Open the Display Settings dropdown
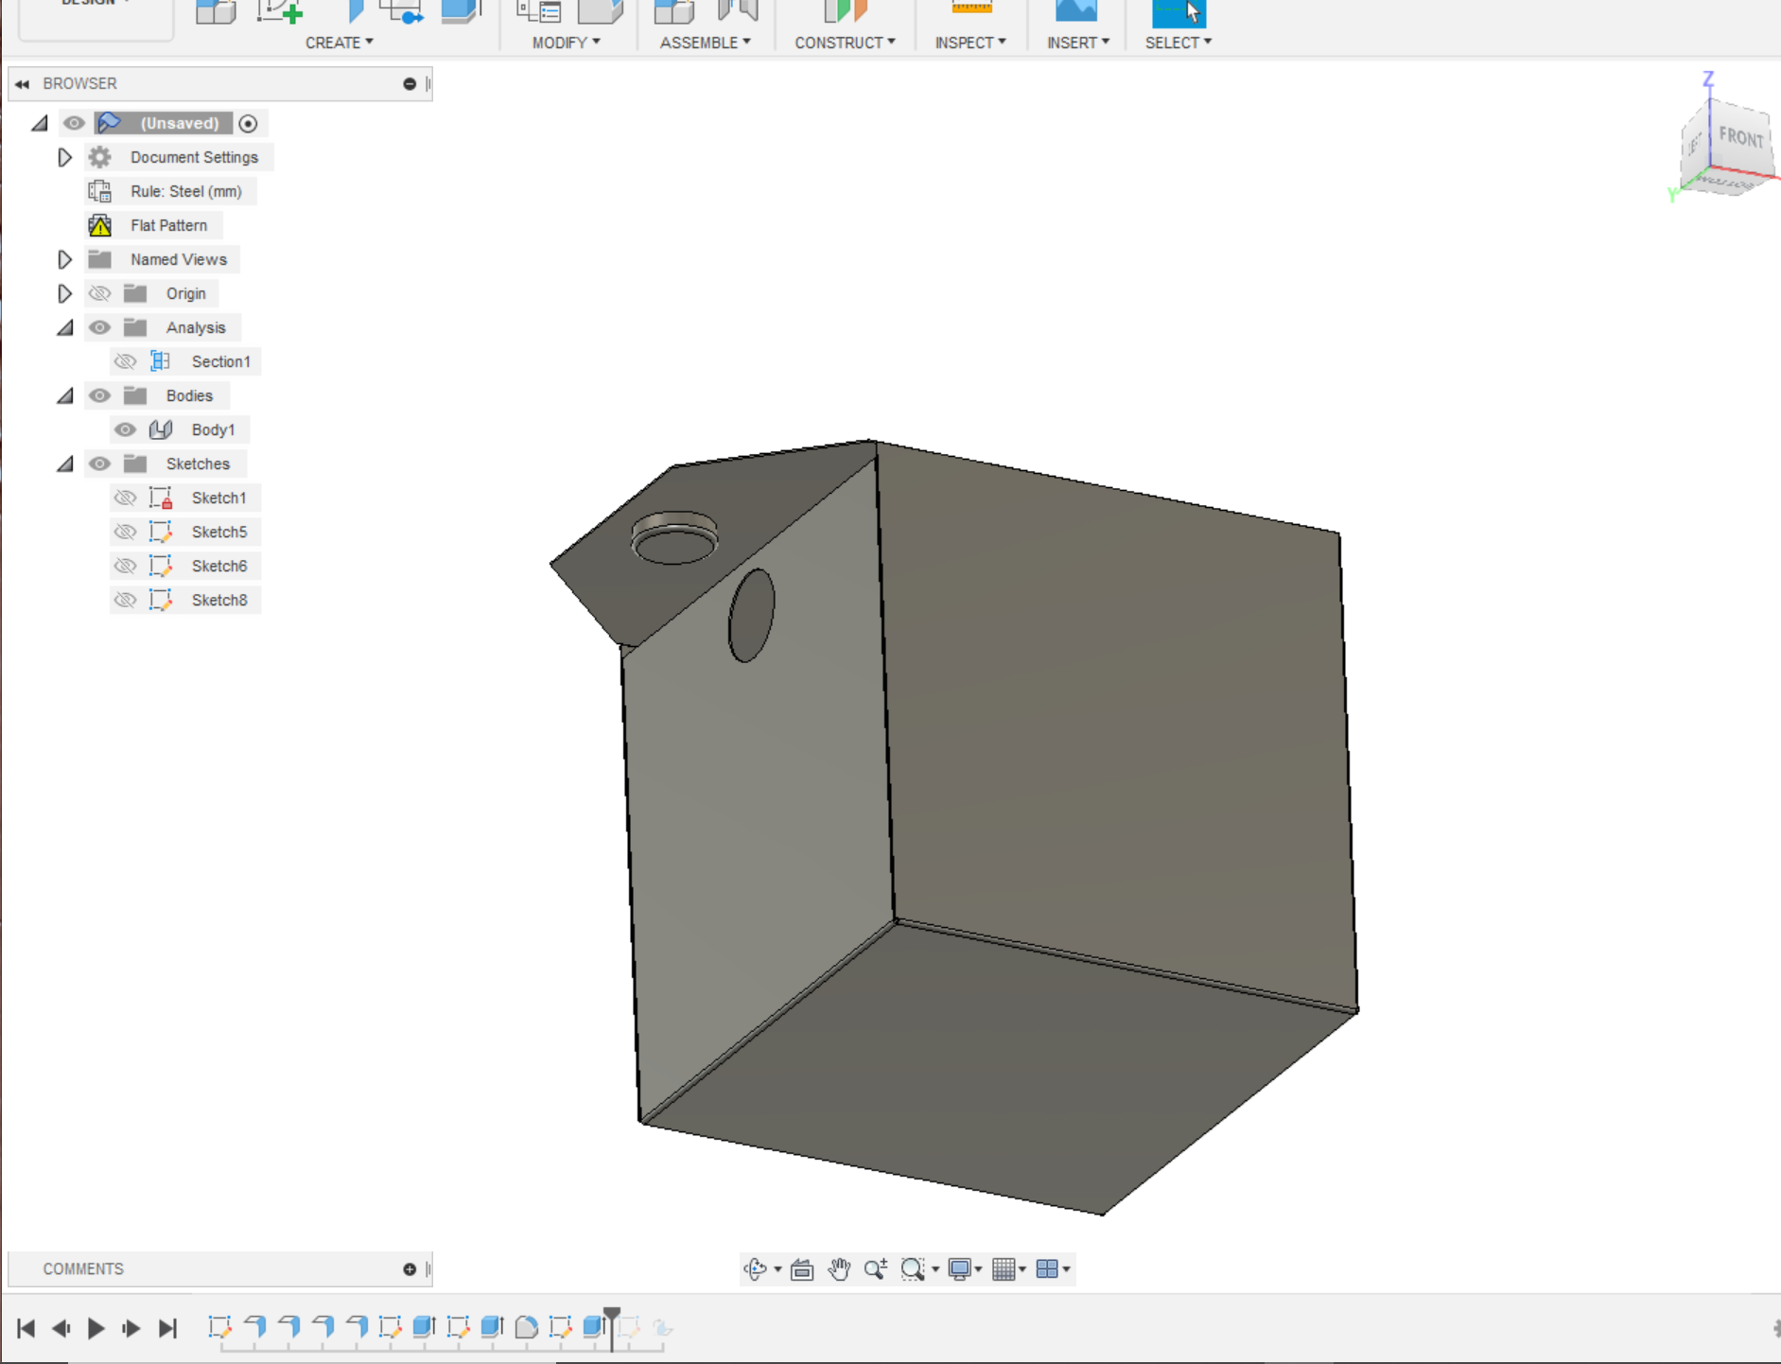Image resolution: width=1781 pixels, height=1364 pixels. pyautogui.click(x=963, y=1268)
